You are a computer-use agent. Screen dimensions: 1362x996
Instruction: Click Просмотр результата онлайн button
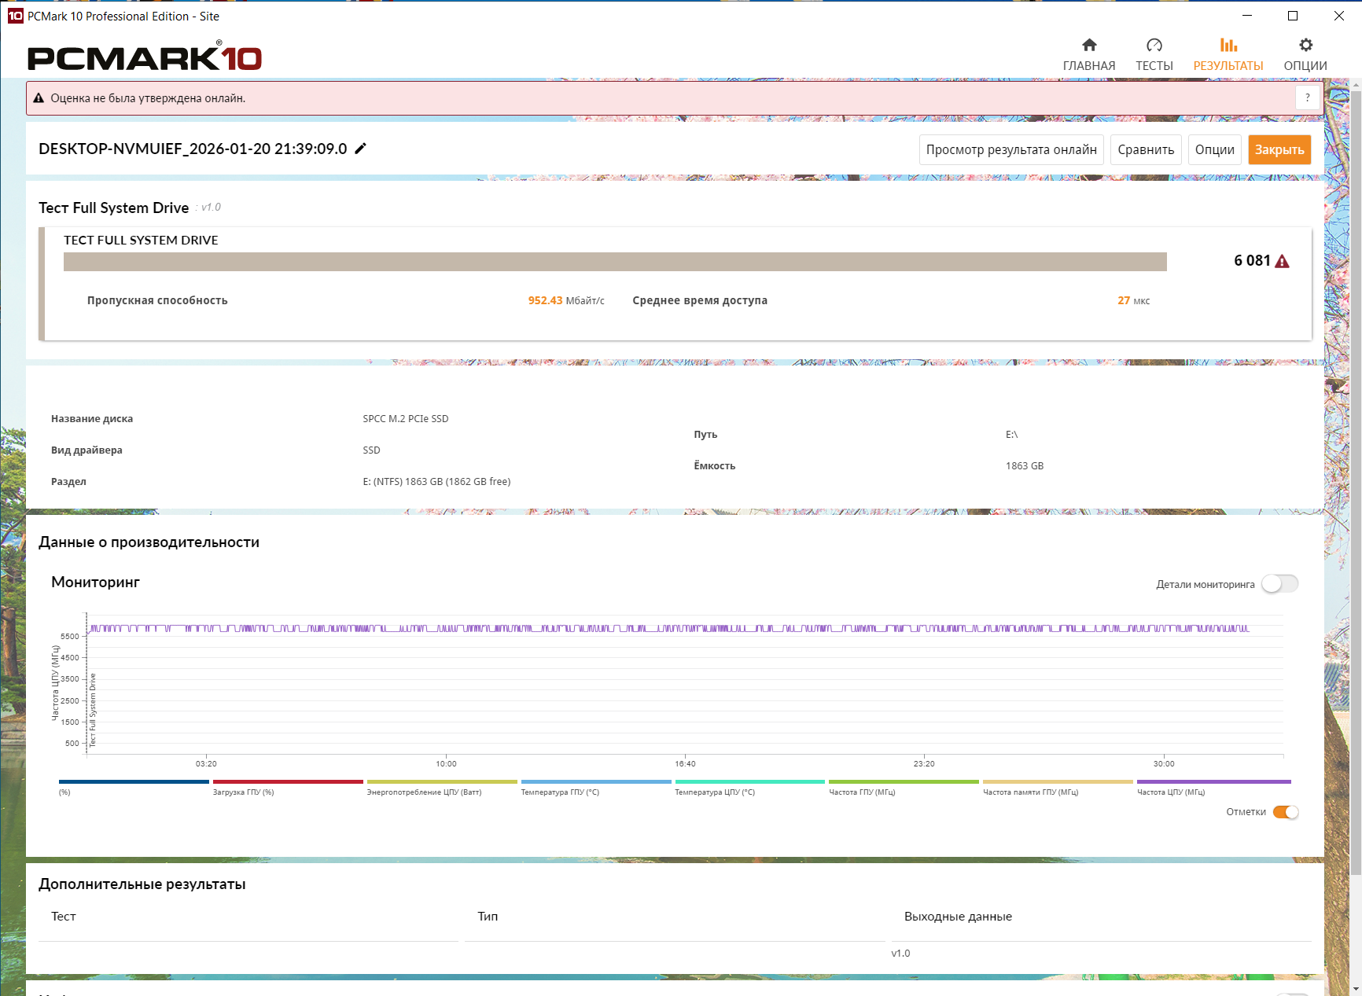(1011, 149)
